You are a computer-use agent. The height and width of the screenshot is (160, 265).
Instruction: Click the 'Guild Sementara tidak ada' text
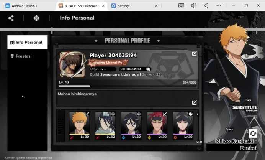114,74
